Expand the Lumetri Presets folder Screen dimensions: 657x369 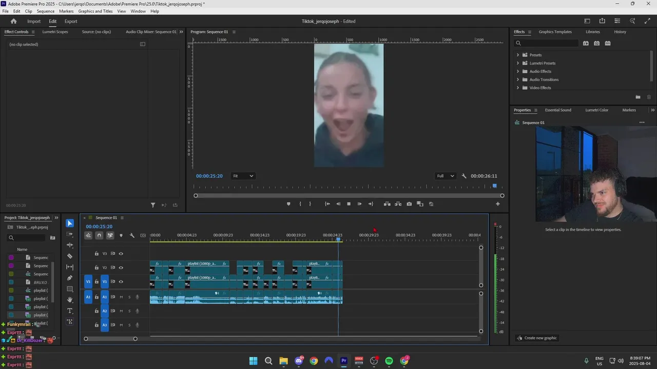[518, 63]
